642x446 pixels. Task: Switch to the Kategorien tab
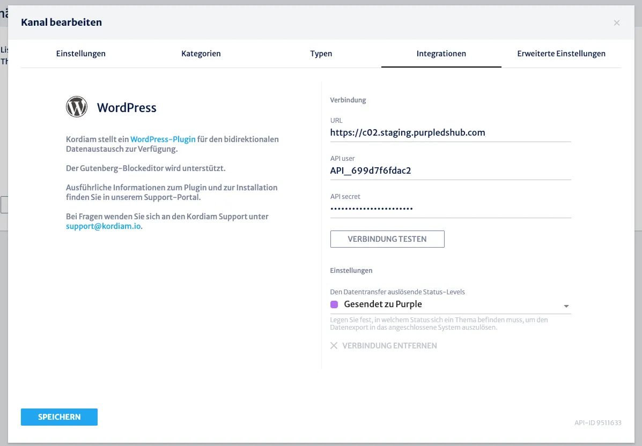[201, 54]
